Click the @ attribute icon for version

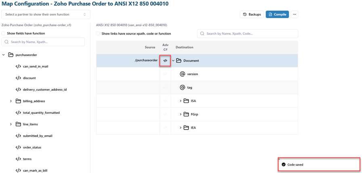pos(182,74)
